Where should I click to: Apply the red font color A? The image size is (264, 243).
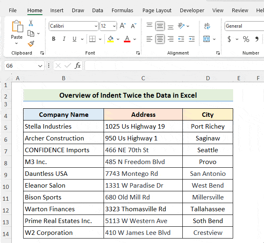[x=127, y=39]
